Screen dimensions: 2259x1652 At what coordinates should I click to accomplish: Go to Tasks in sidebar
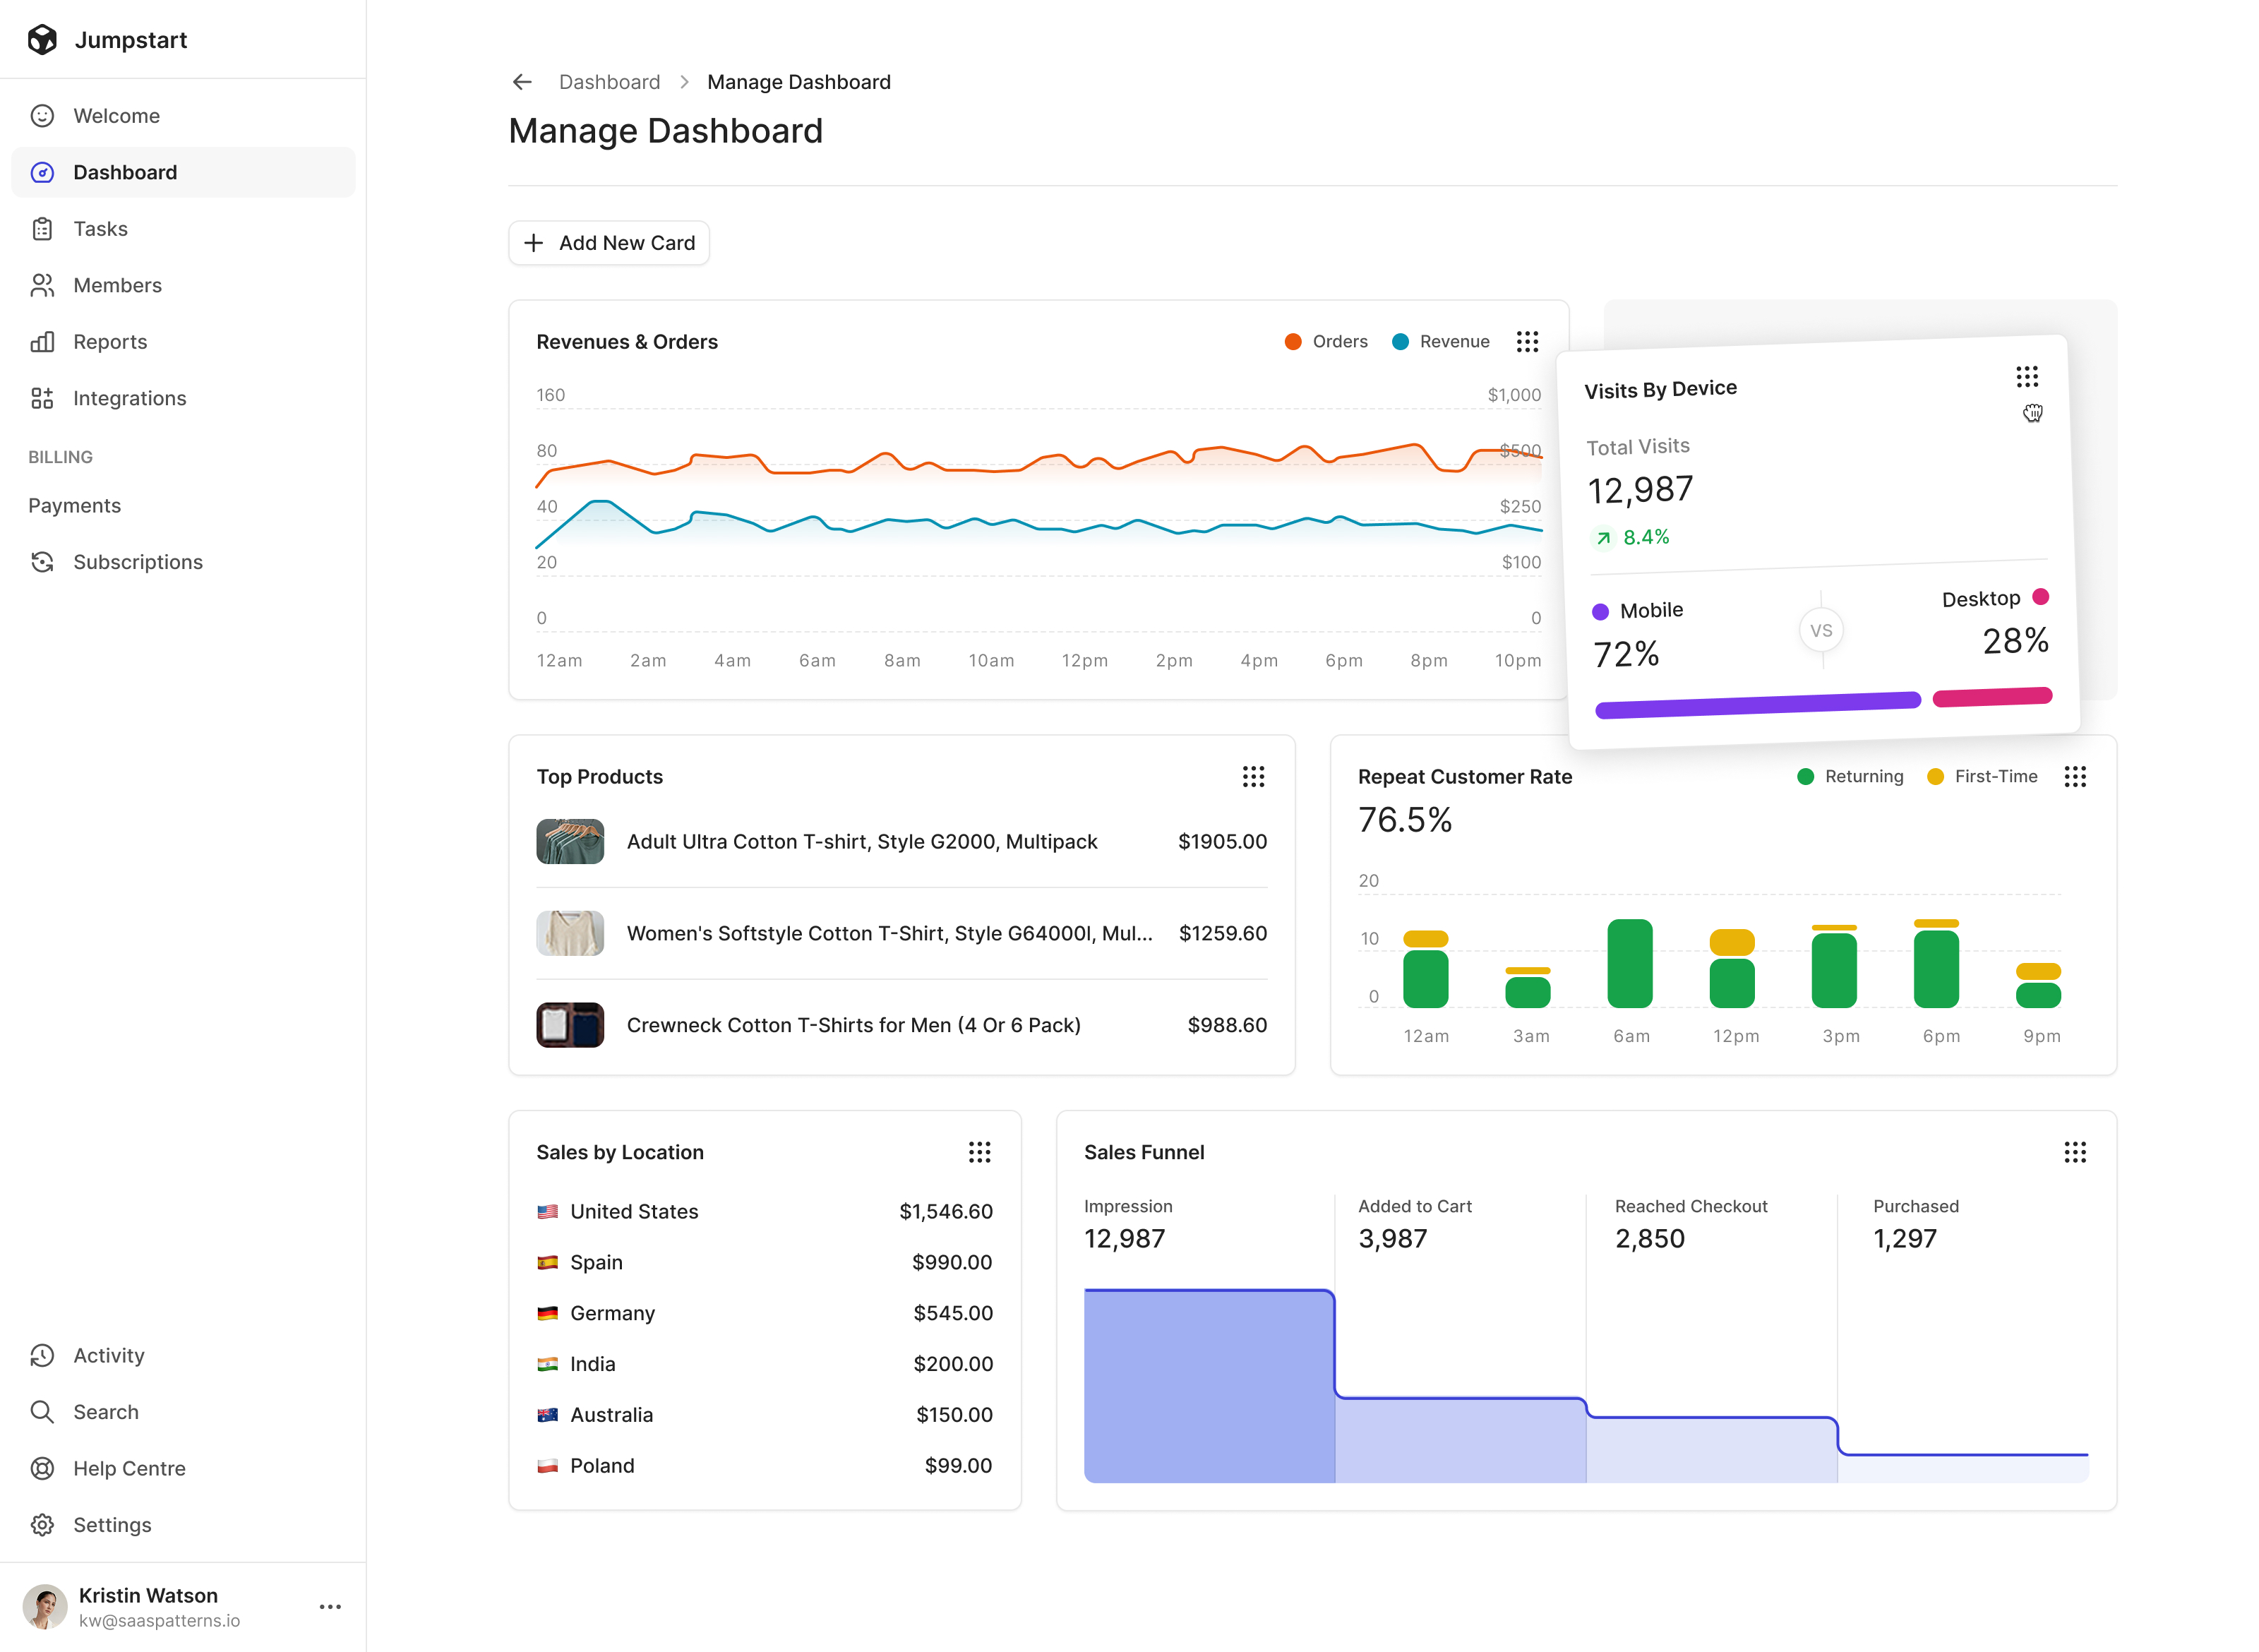(183, 229)
